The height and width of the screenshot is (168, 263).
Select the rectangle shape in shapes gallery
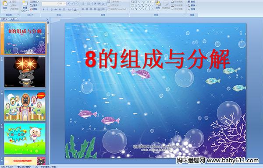[146, 2]
